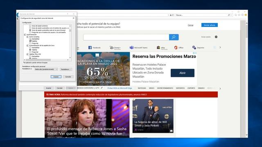Select Preguntar under Java applets automation
This screenshot has width=262, height=147.
click(30, 52)
